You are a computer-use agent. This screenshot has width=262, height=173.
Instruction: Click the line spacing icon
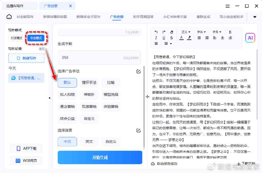[x=166, y=43]
